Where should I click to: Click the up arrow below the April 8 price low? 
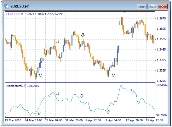coord(113,75)
